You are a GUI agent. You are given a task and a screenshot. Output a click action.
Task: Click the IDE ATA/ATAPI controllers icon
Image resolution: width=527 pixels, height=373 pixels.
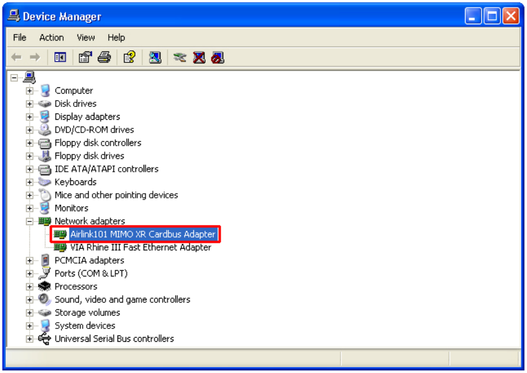pyautogui.click(x=45, y=169)
